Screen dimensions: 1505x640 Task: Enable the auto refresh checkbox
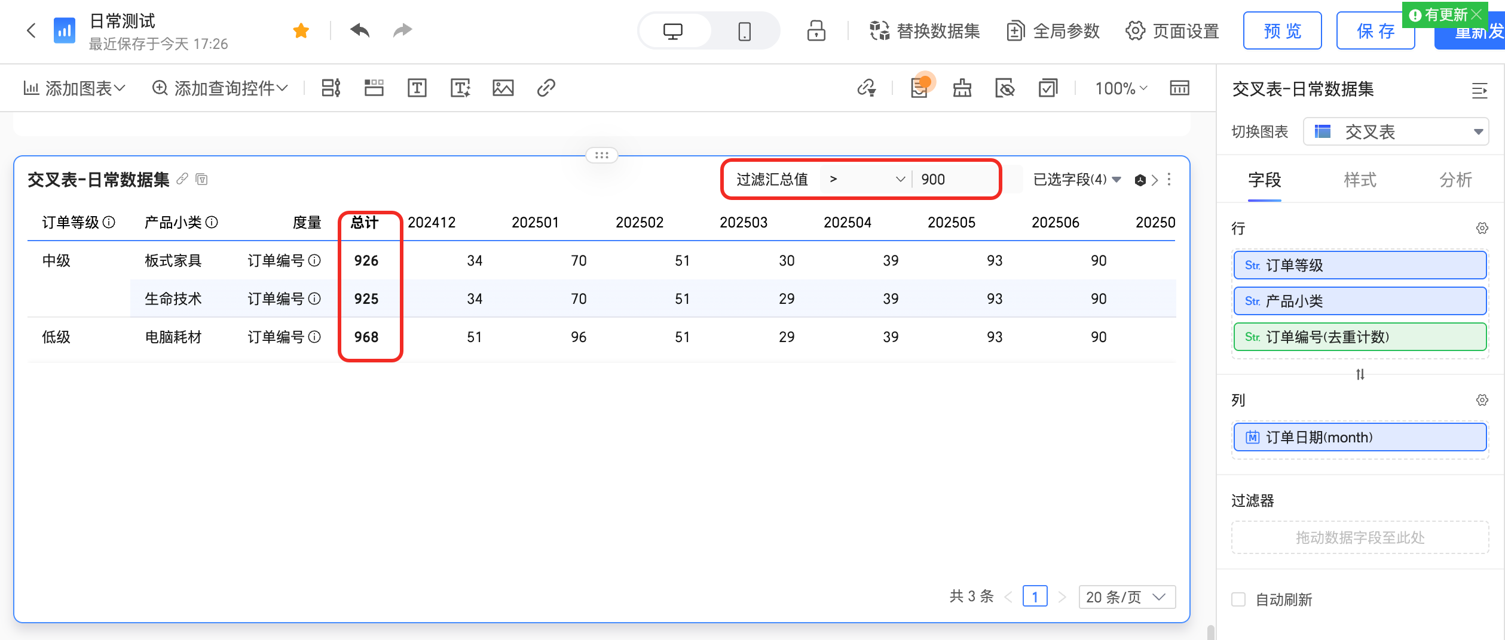[x=1238, y=599]
